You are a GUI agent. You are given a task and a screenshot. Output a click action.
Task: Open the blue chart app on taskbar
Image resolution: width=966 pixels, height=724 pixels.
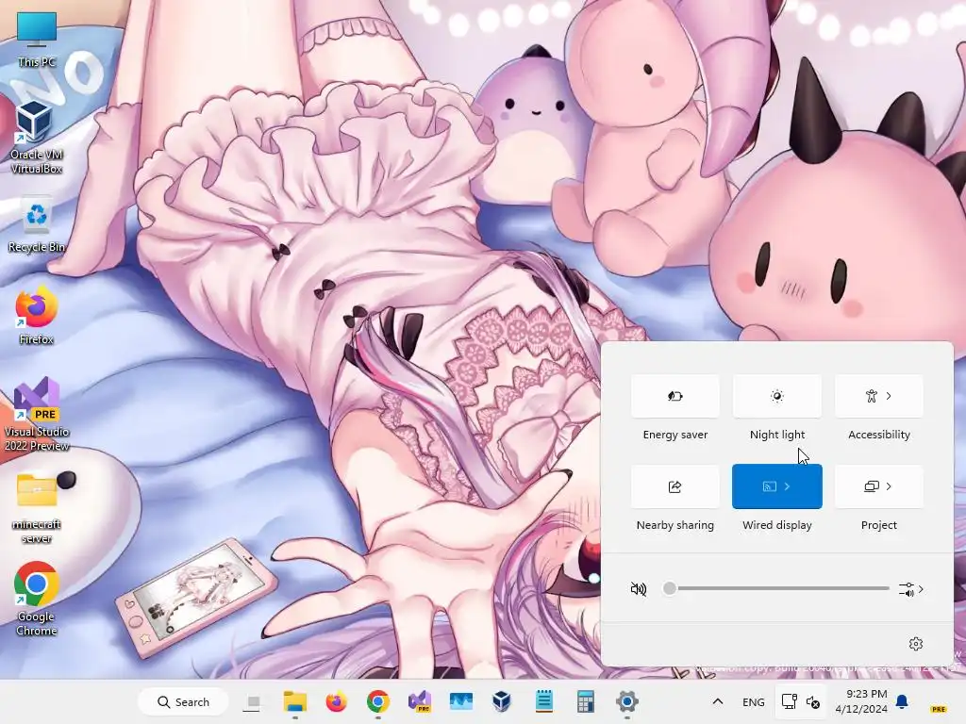point(460,701)
